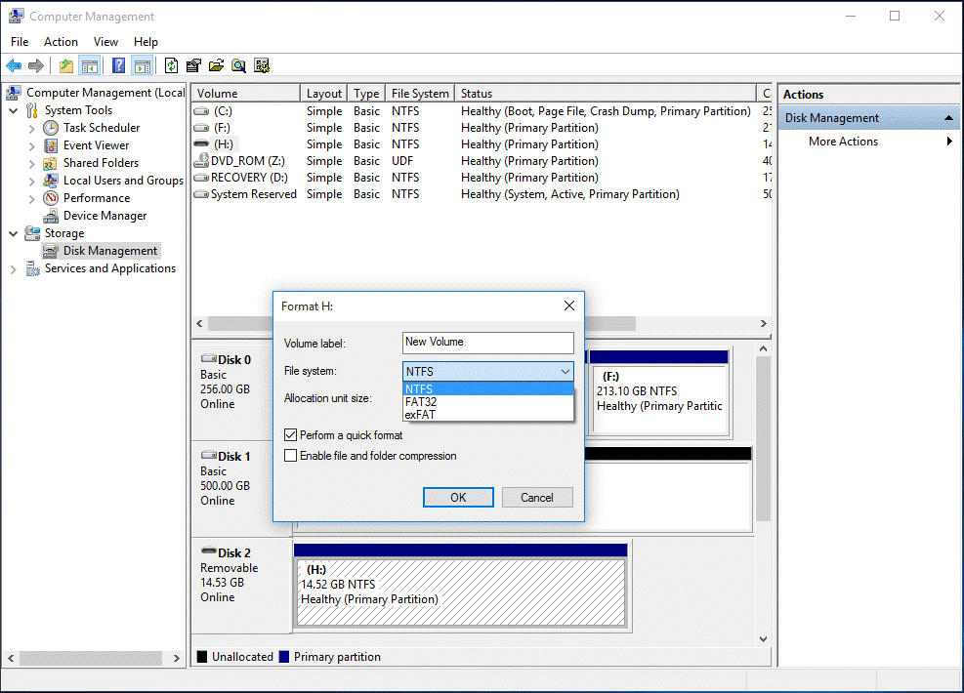Click OK in Format H: dialog

458,498
